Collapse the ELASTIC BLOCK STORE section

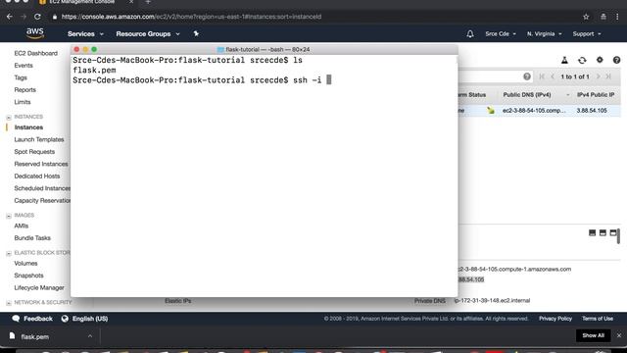[x=9, y=253]
